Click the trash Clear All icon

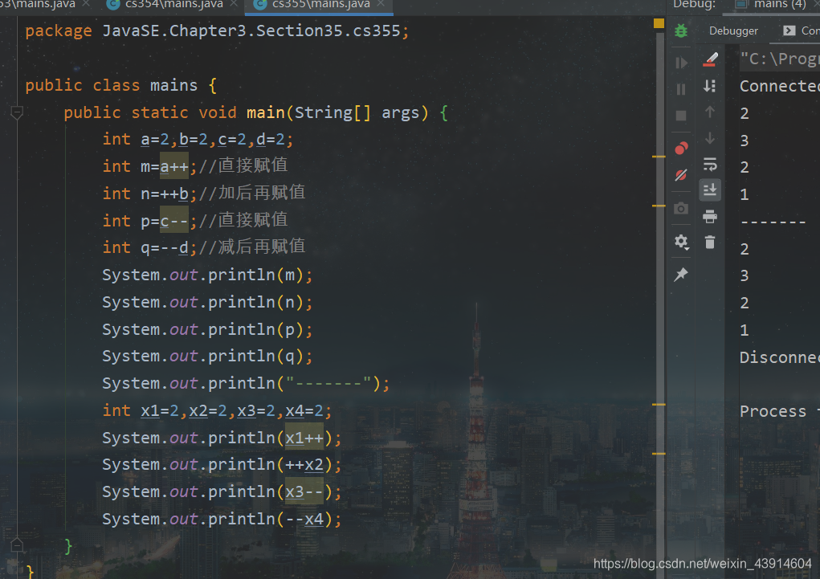(710, 243)
